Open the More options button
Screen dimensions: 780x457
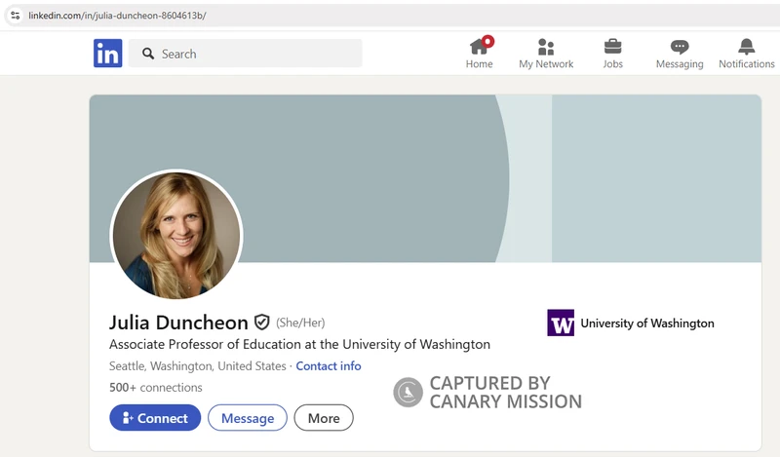coord(324,418)
